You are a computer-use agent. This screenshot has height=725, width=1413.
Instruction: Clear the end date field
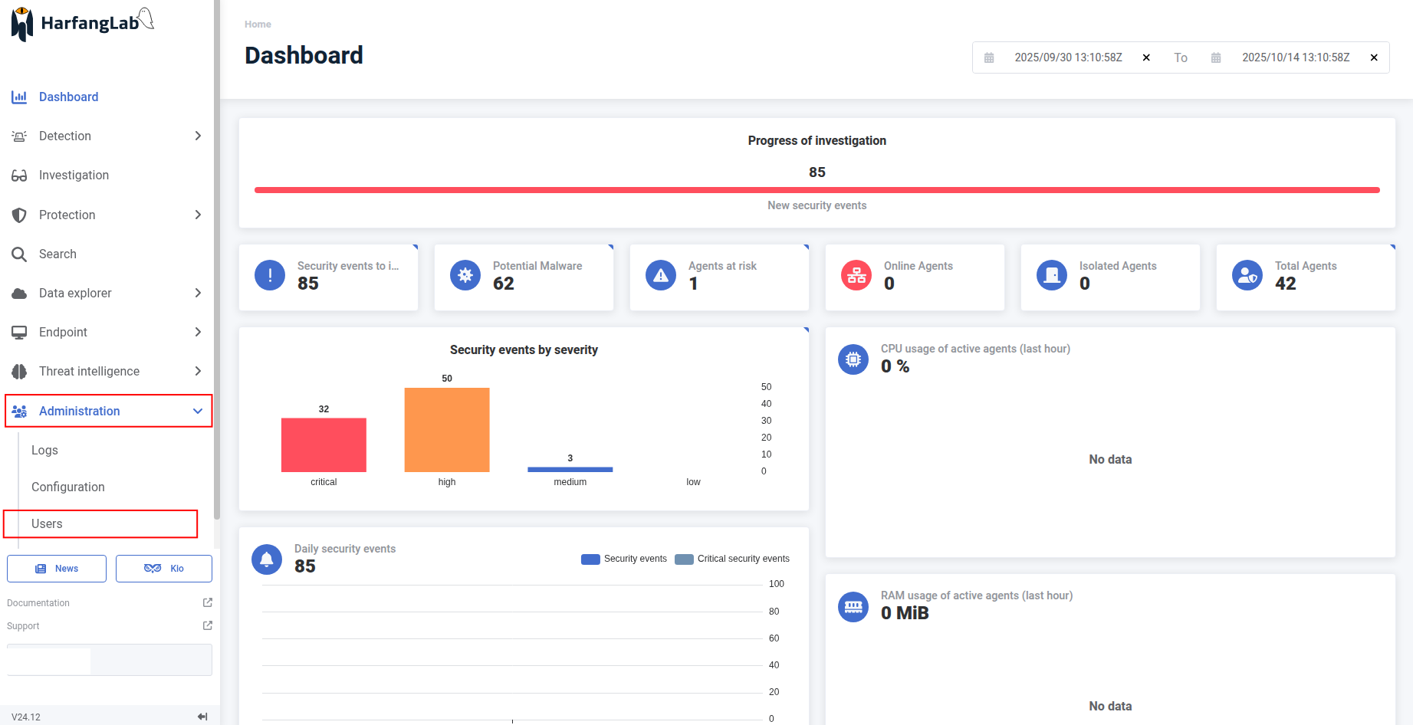pos(1374,58)
